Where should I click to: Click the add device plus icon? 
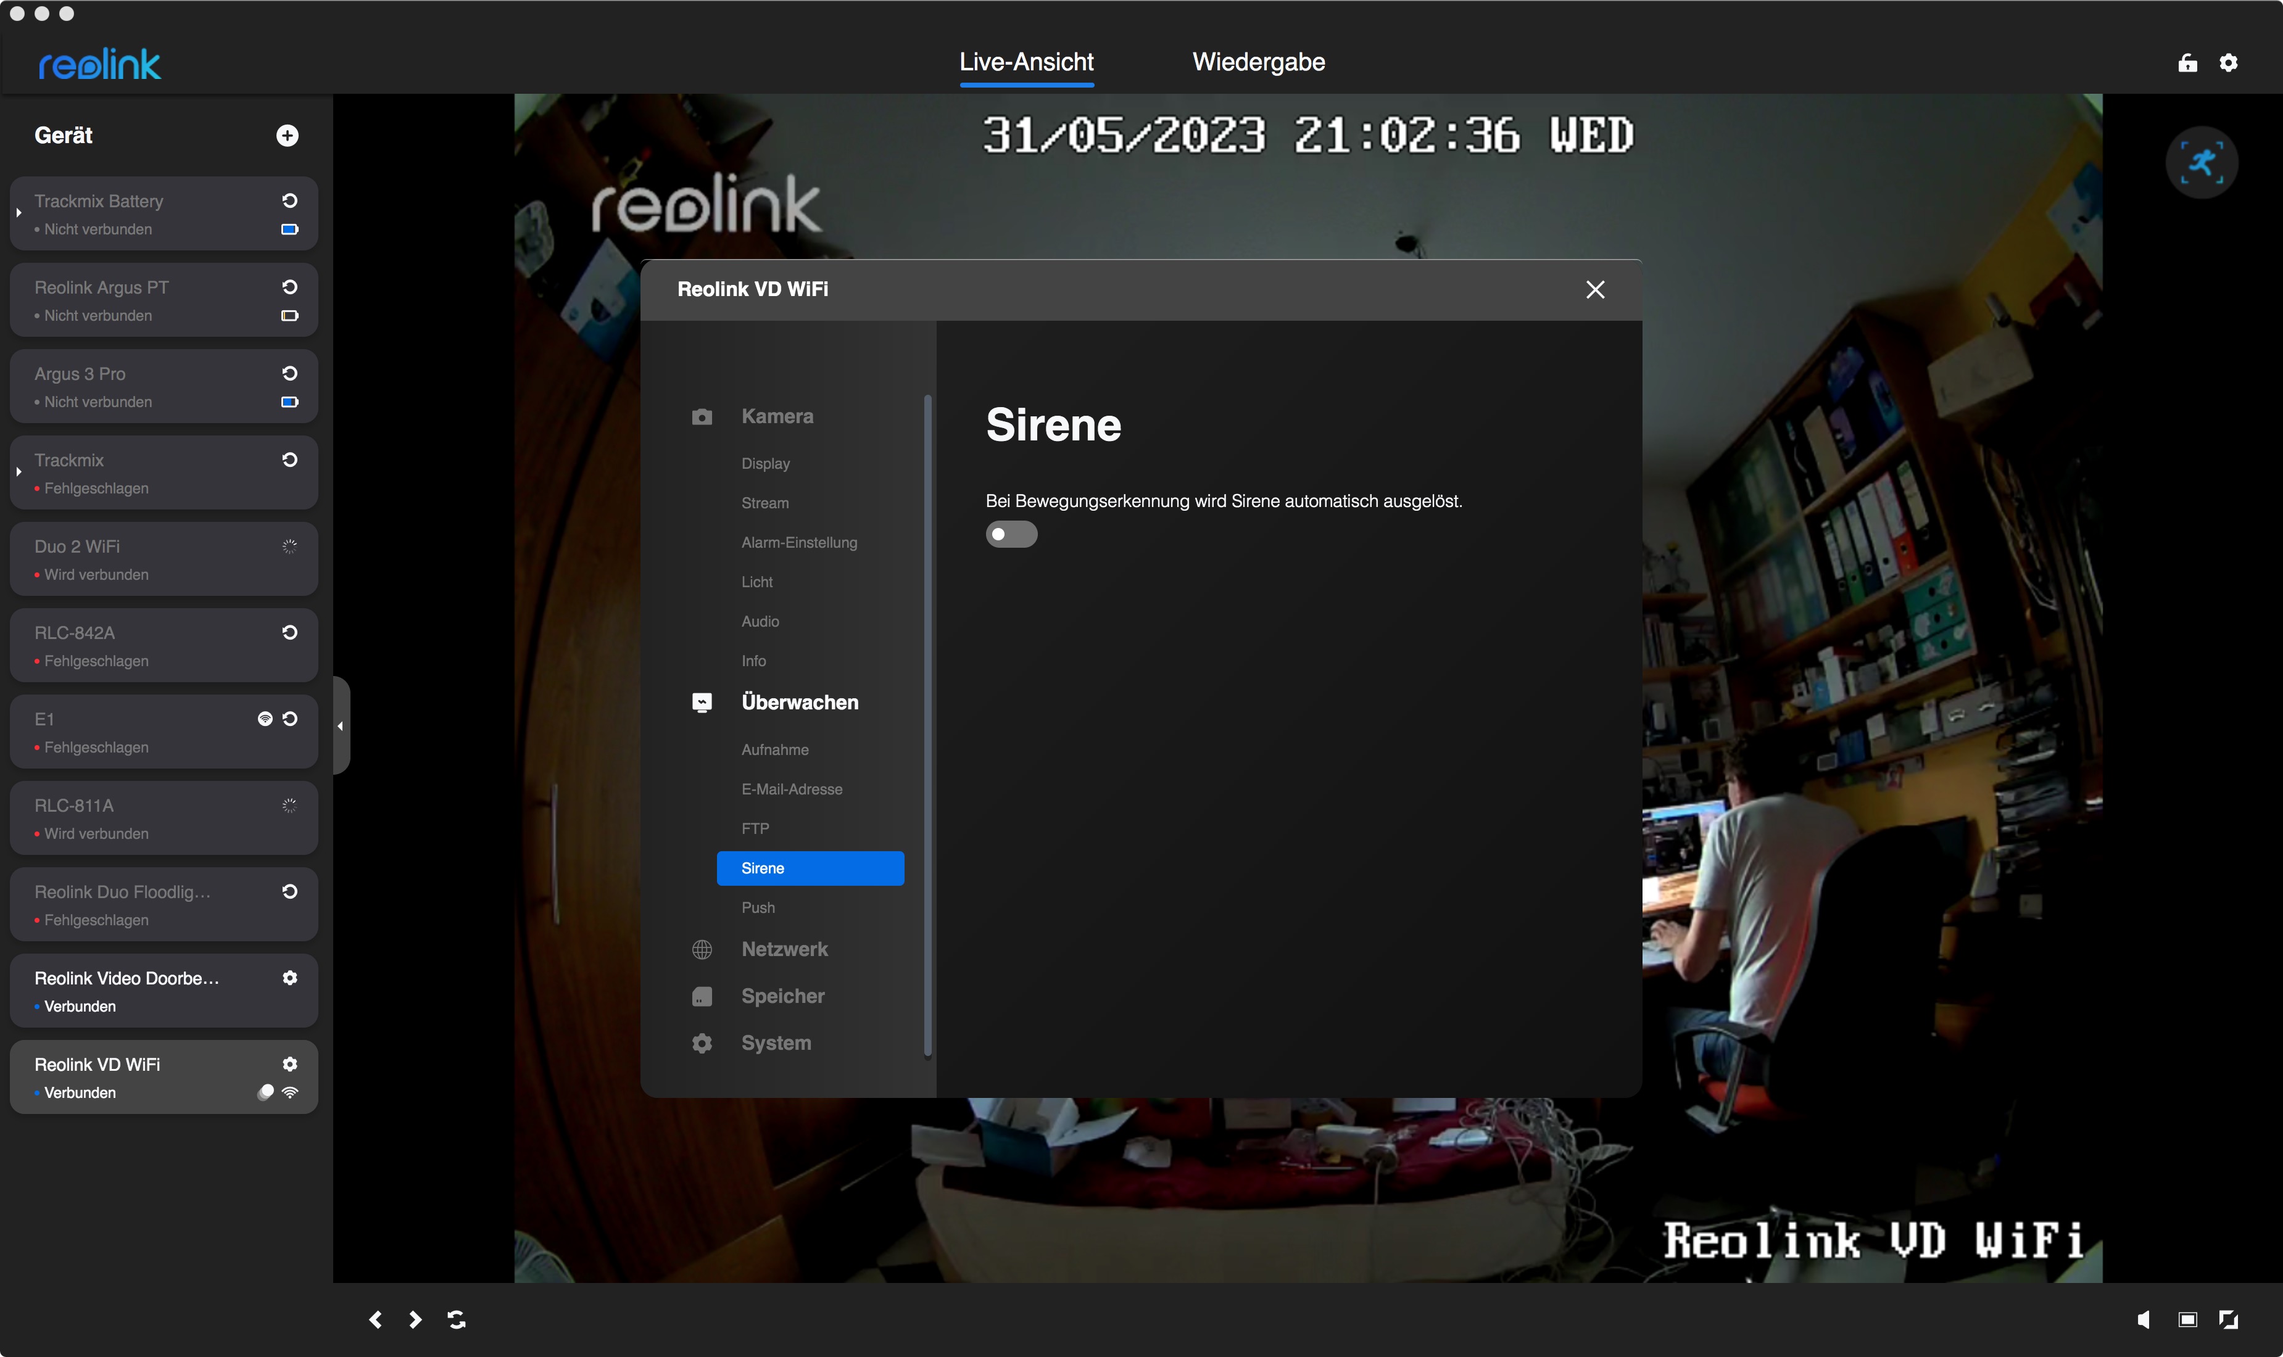pos(287,135)
